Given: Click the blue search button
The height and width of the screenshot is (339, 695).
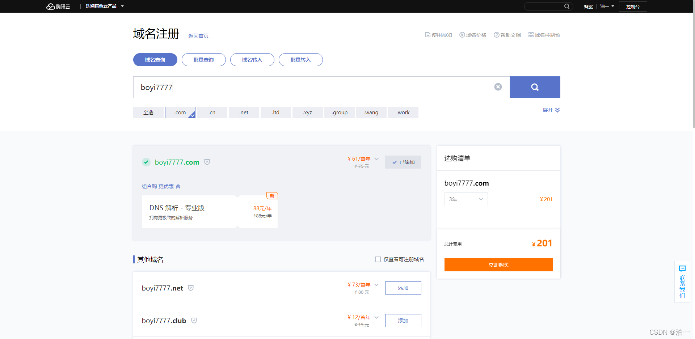Looking at the screenshot, I should tap(535, 87).
